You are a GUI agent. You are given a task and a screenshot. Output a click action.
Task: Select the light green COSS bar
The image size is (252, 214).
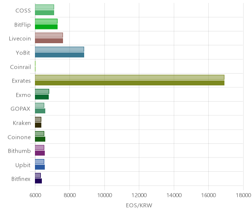44,7
